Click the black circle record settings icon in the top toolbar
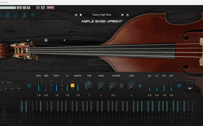 click(43, 8)
